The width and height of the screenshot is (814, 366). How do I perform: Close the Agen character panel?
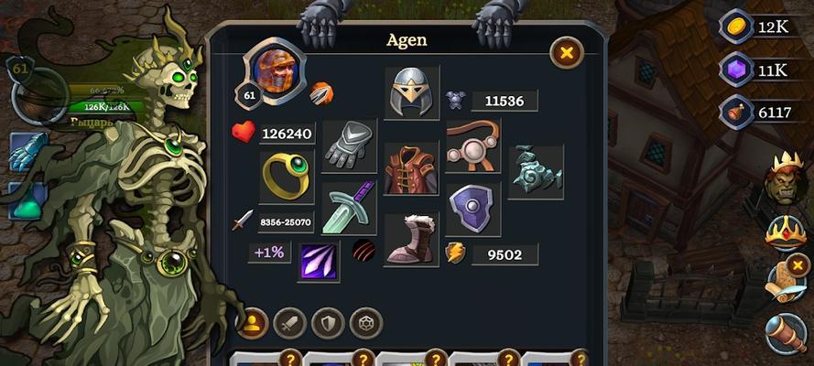pos(567,52)
